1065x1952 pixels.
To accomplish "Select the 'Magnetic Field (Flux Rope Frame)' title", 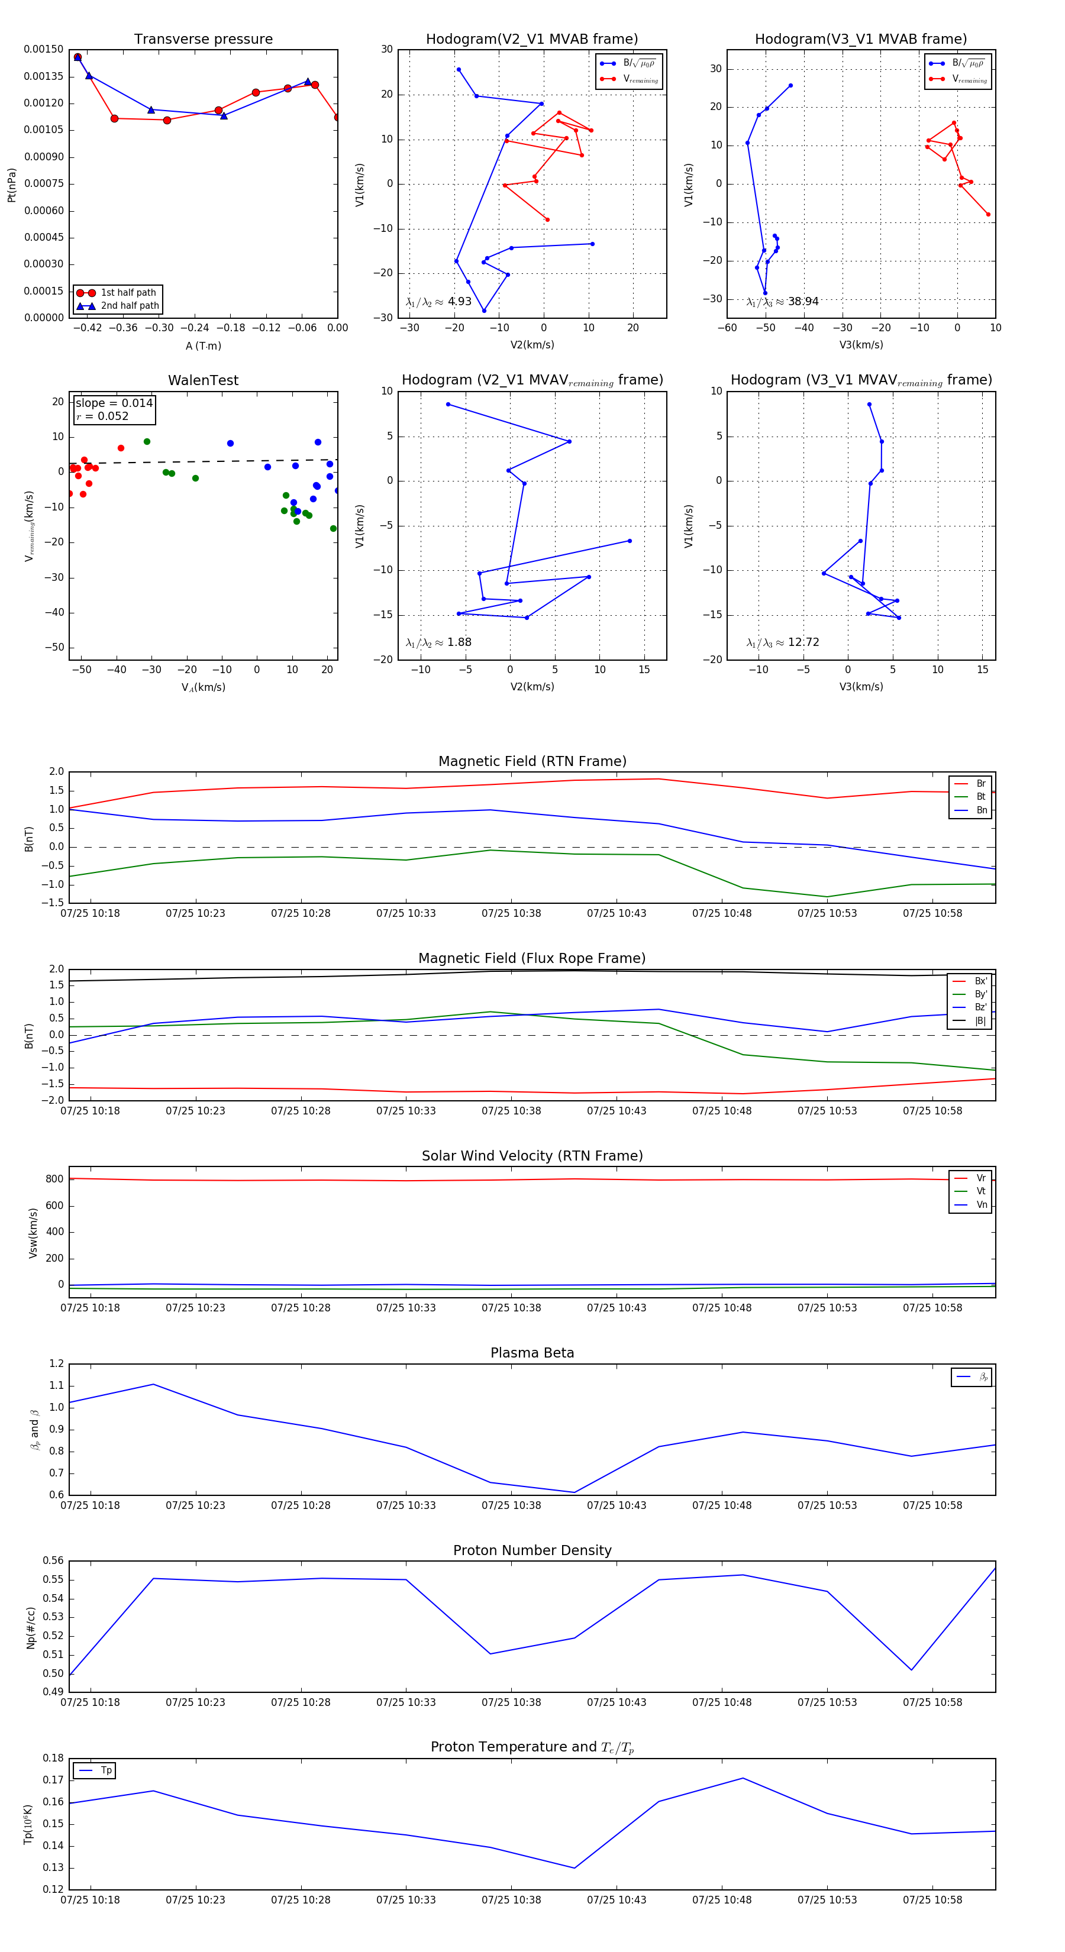I will coord(532,959).
